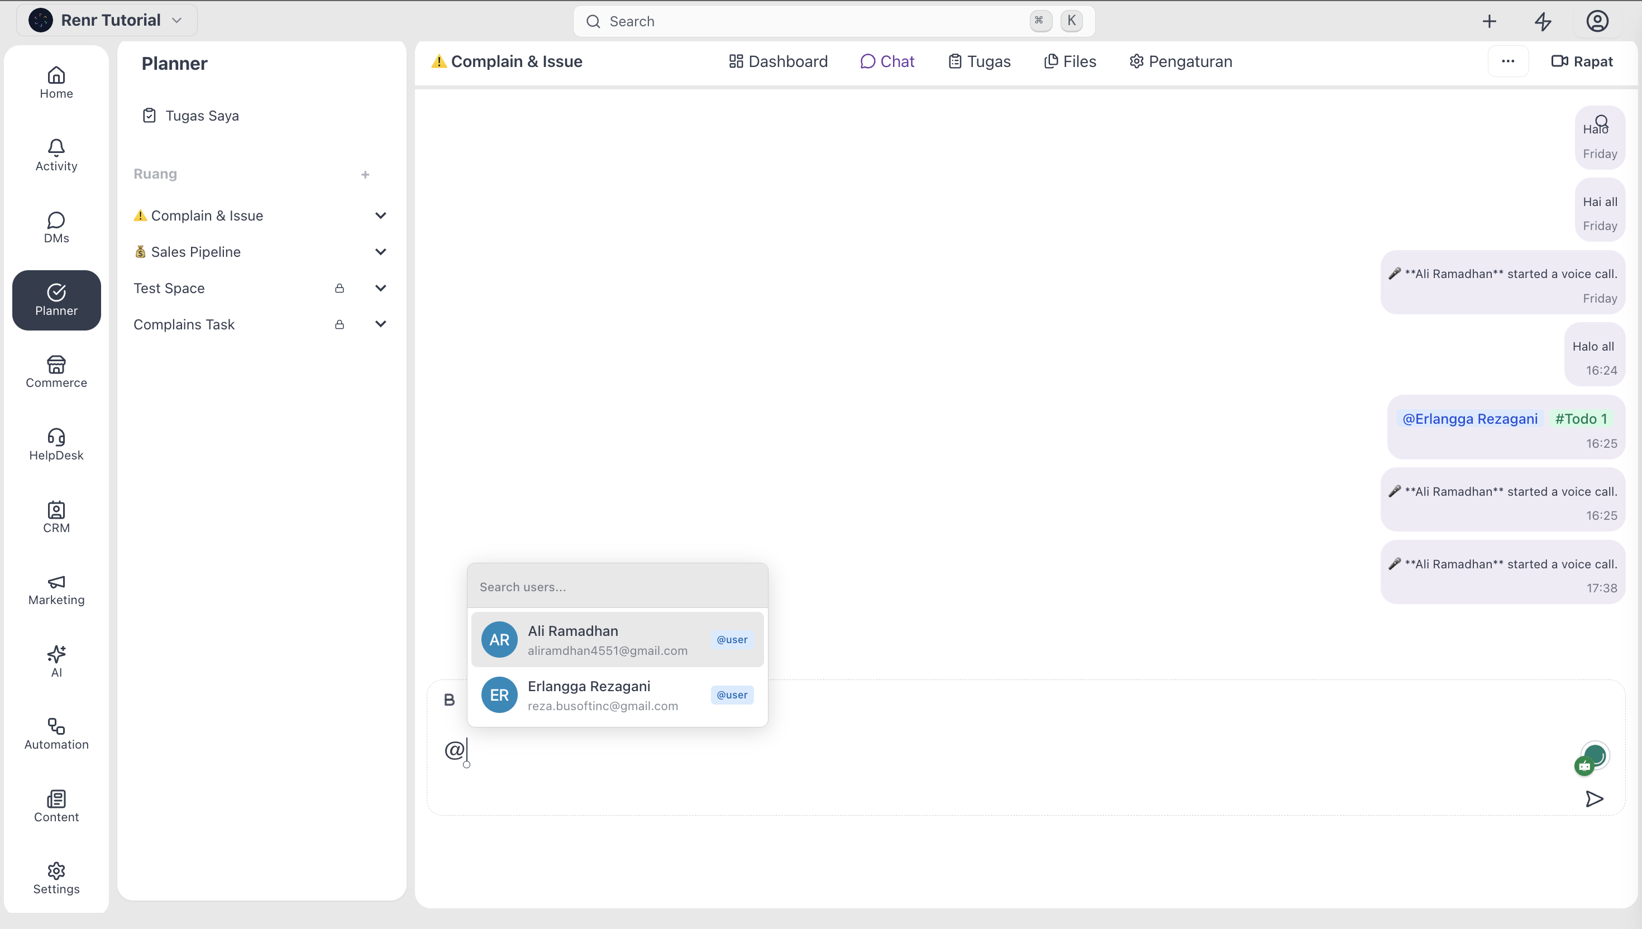Open the HelpDesk module
Image resolution: width=1642 pixels, height=929 pixels.
[x=56, y=445]
